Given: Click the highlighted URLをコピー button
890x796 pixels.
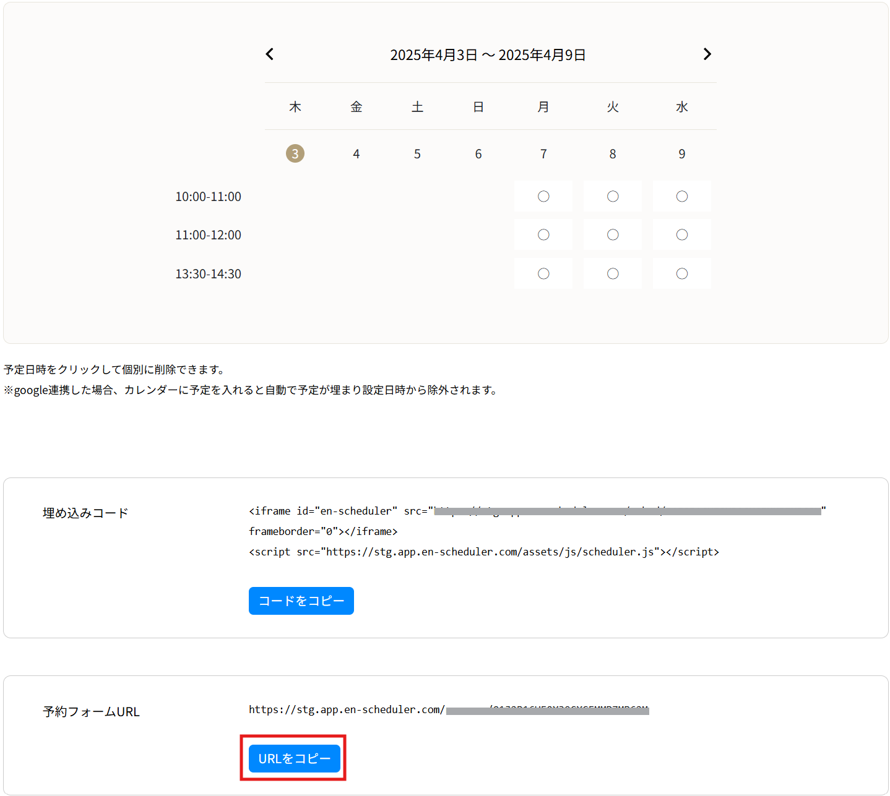Looking at the screenshot, I should [x=294, y=758].
